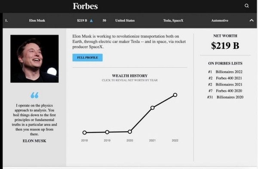Click Tesla, SpaceX source in row
258x169 pixels.
(x=173, y=21)
